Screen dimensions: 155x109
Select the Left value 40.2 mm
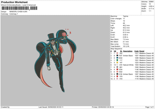[126, 25]
